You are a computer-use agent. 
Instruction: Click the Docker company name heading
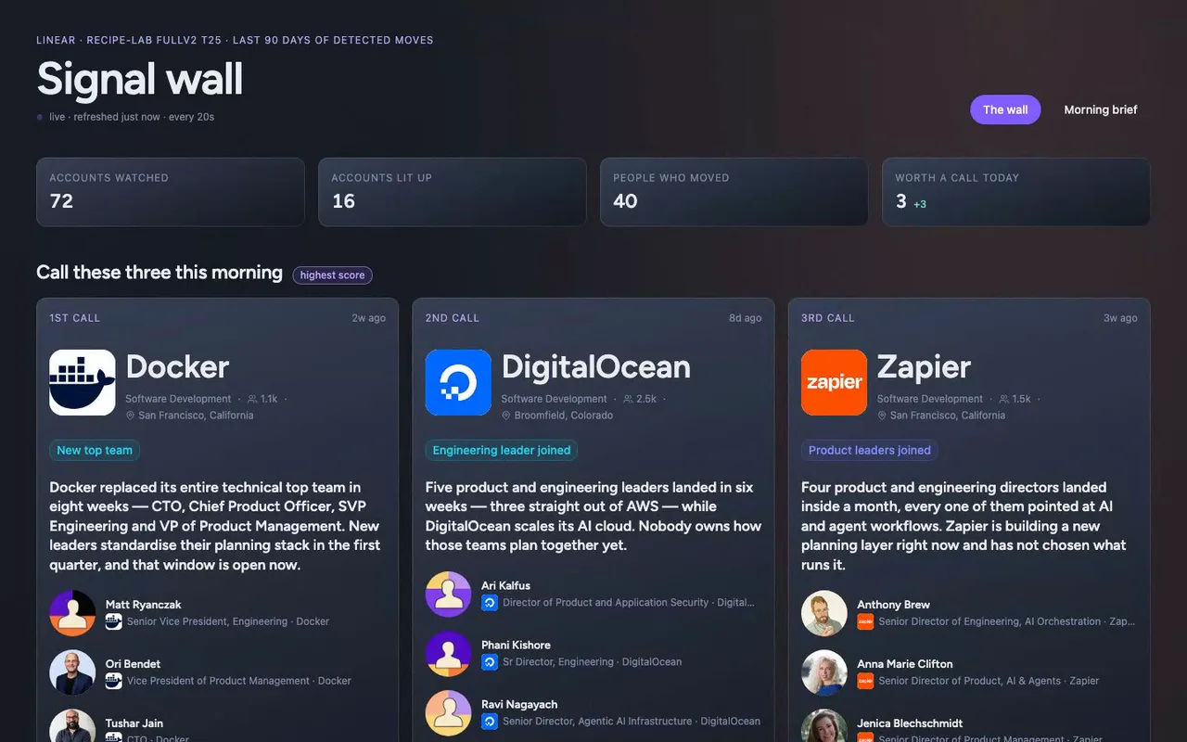click(x=177, y=367)
